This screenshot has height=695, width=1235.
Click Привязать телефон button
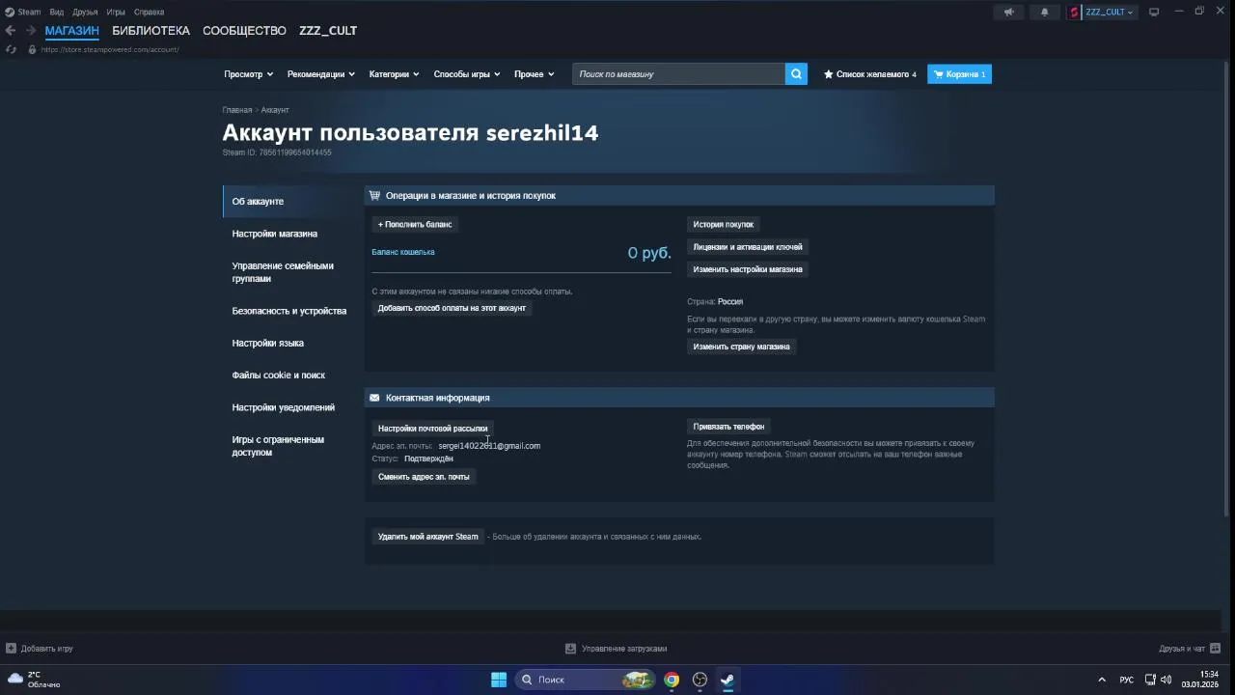[728, 426]
